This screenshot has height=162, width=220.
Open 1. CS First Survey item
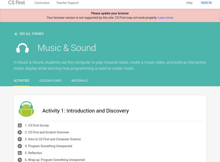click(x=37, y=125)
